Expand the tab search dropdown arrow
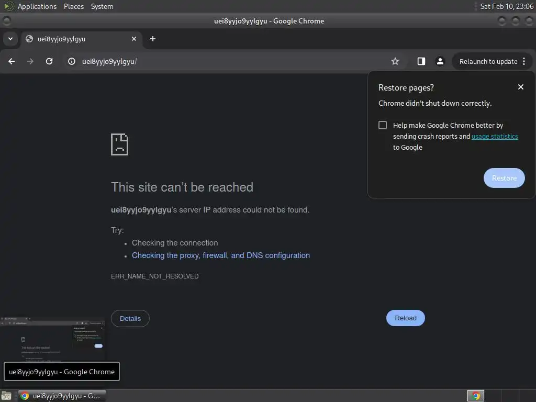The width and height of the screenshot is (536, 402). [x=10, y=39]
